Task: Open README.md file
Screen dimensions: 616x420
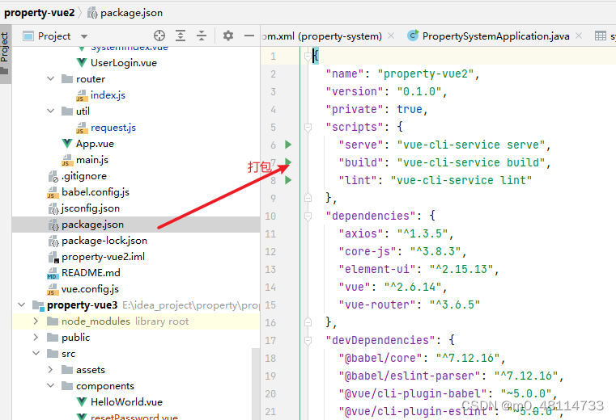Action: tap(91, 272)
